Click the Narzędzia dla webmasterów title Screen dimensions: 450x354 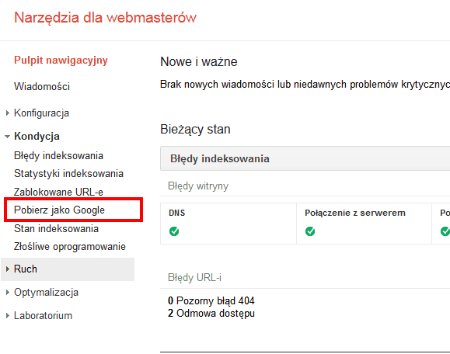click(x=106, y=18)
